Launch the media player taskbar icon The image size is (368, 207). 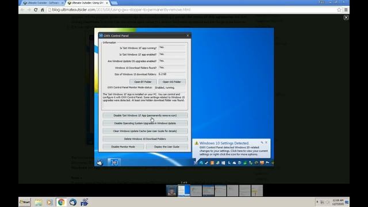(x=49, y=202)
